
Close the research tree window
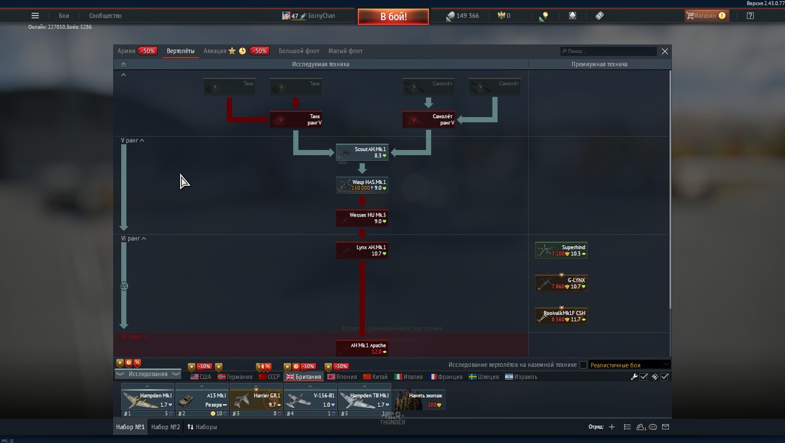pos(665,51)
